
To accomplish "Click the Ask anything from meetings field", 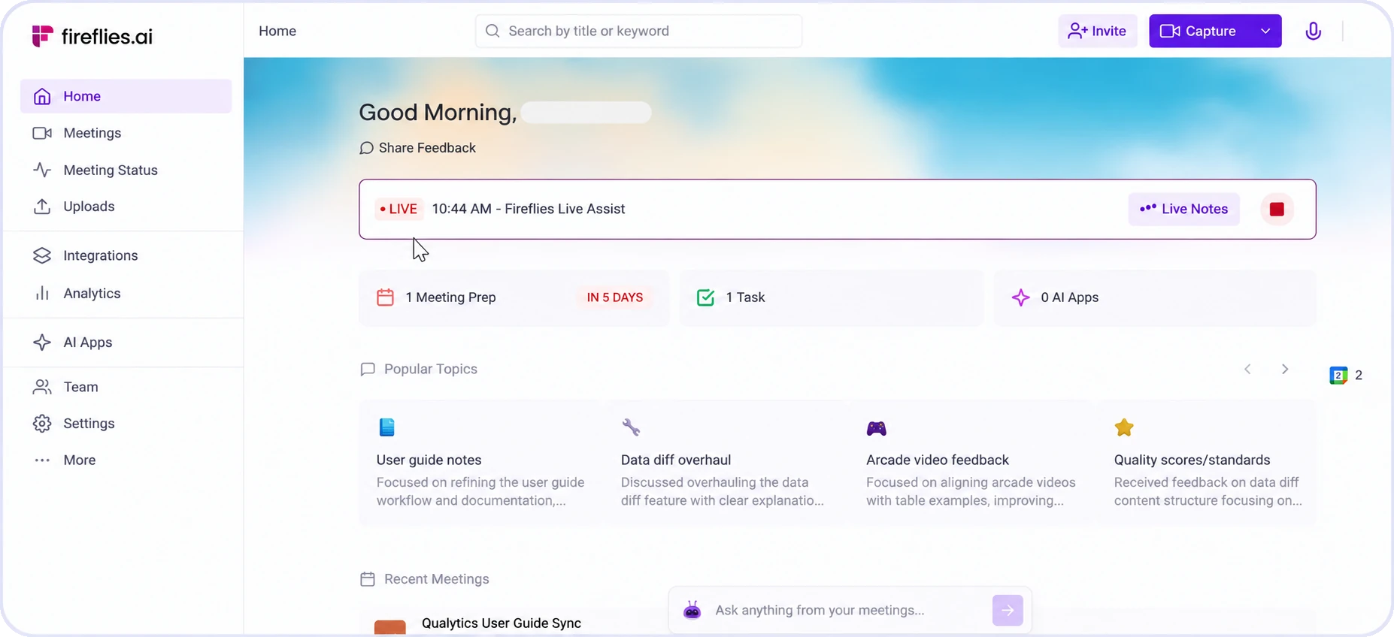I will point(848,610).
